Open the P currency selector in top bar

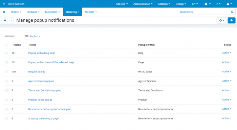click(x=218, y=4)
